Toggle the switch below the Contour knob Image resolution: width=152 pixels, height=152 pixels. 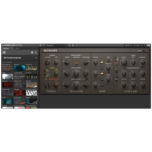point(143,67)
